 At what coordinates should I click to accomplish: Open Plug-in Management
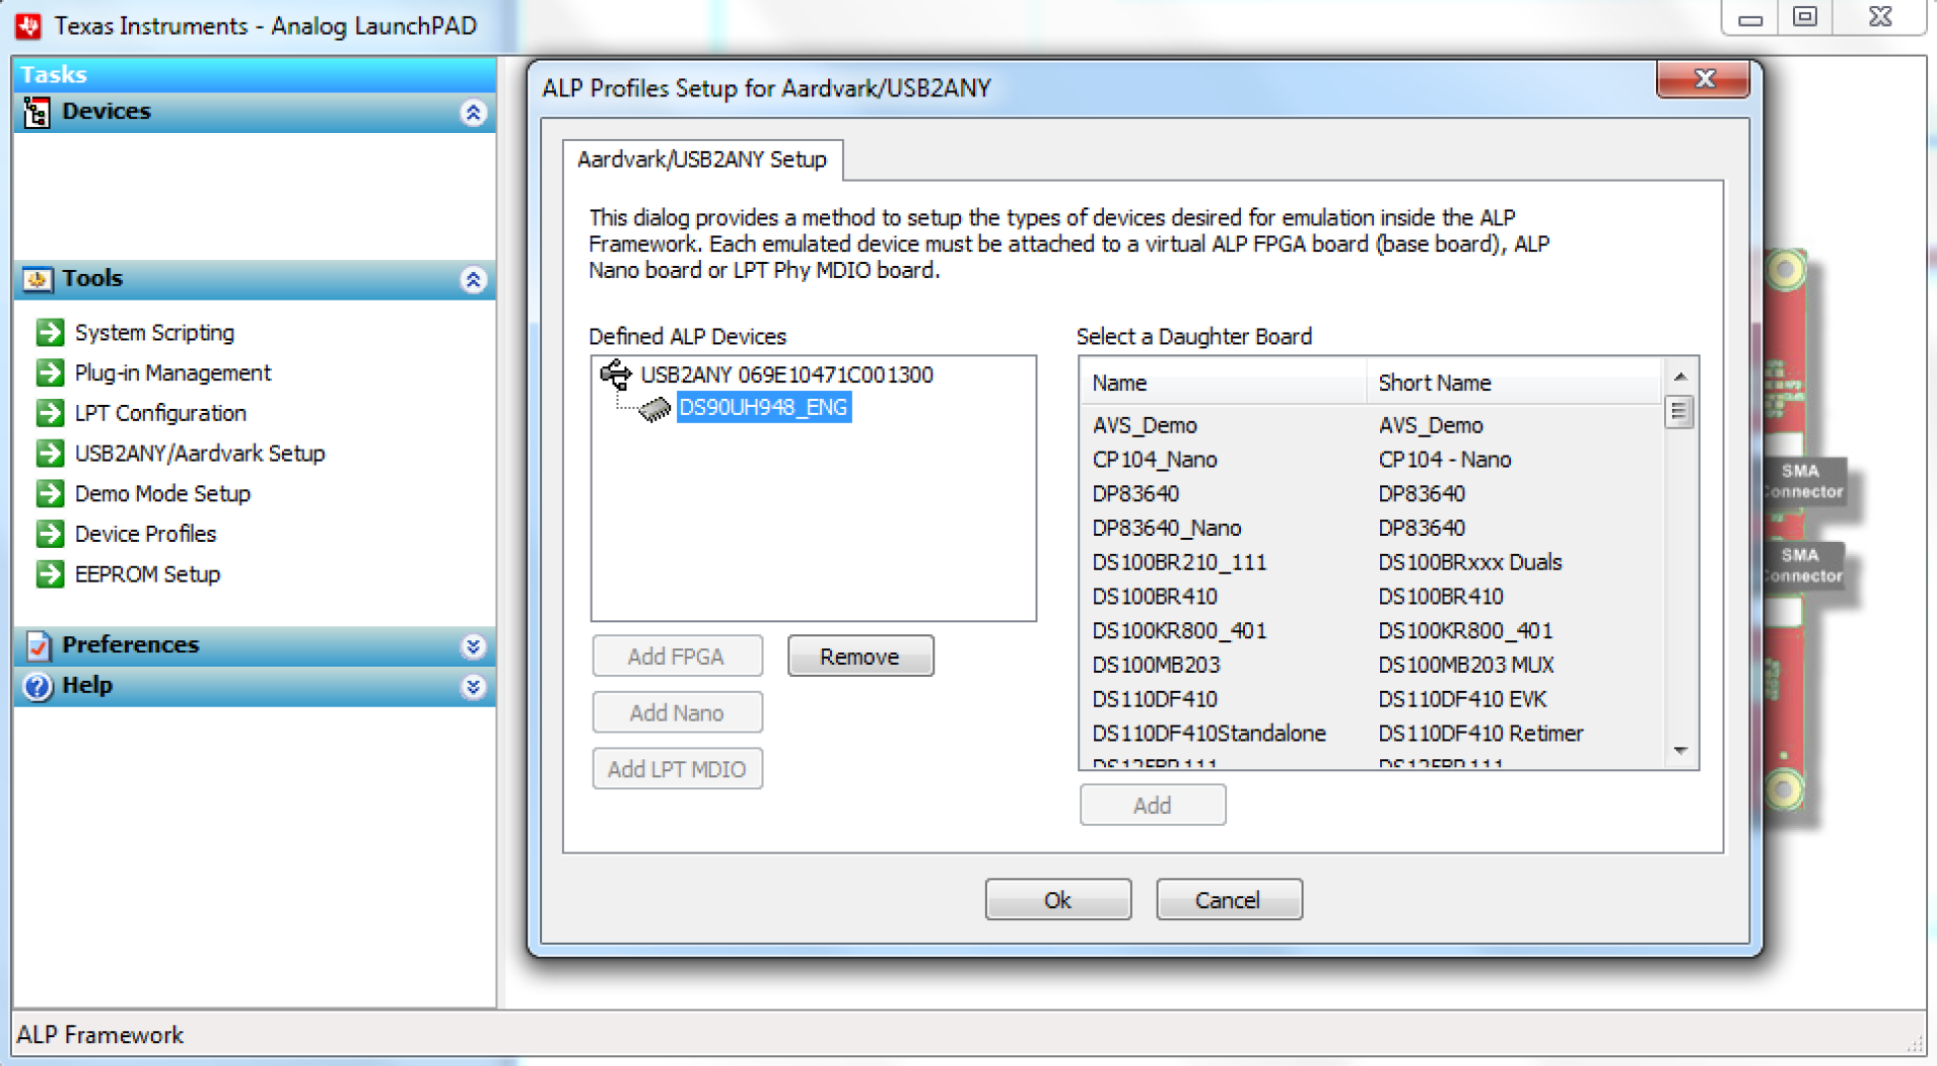[x=173, y=372]
